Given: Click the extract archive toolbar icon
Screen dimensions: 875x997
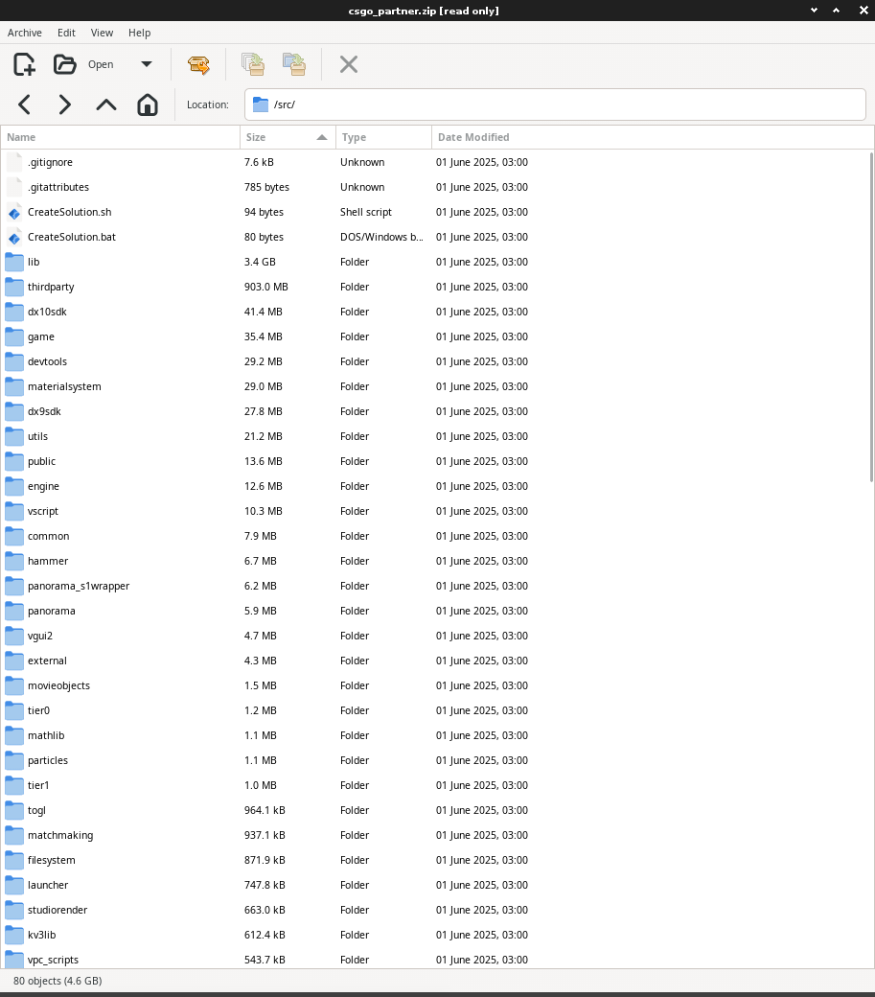Looking at the screenshot, I should (x=199, y=64).
